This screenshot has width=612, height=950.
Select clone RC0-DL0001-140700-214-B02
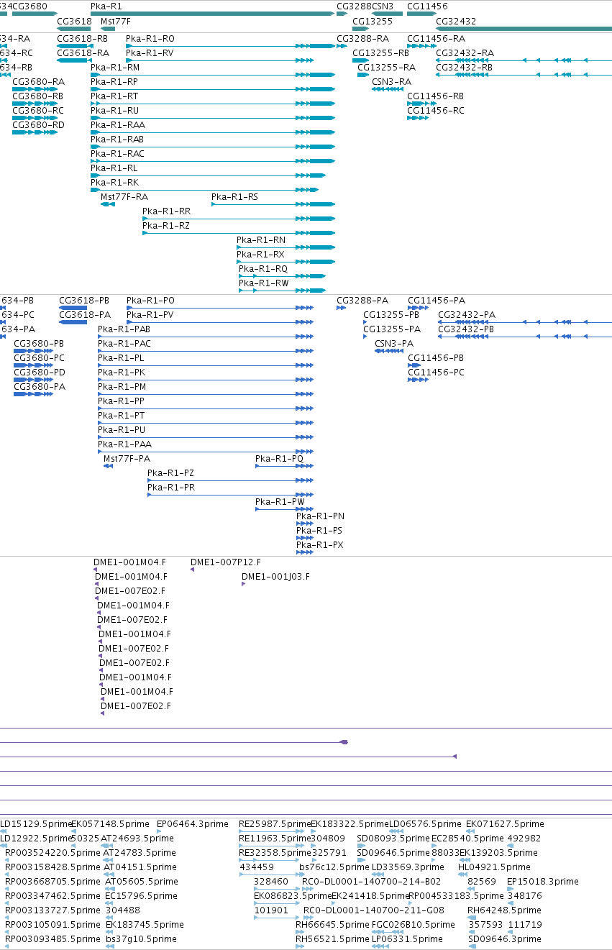[x=372, y=882]
